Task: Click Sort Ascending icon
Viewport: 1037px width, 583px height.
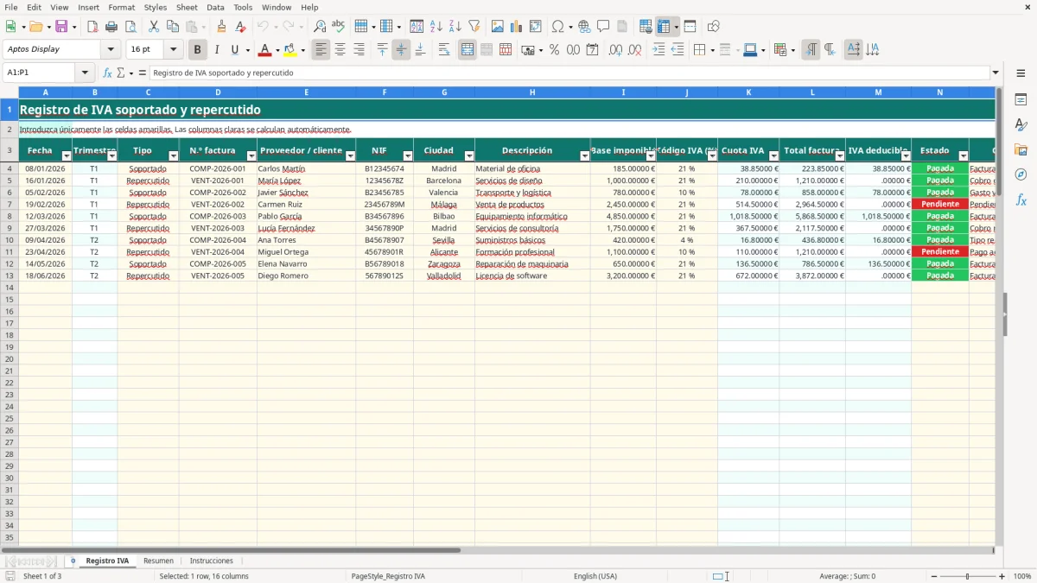Action: [436, 27]
